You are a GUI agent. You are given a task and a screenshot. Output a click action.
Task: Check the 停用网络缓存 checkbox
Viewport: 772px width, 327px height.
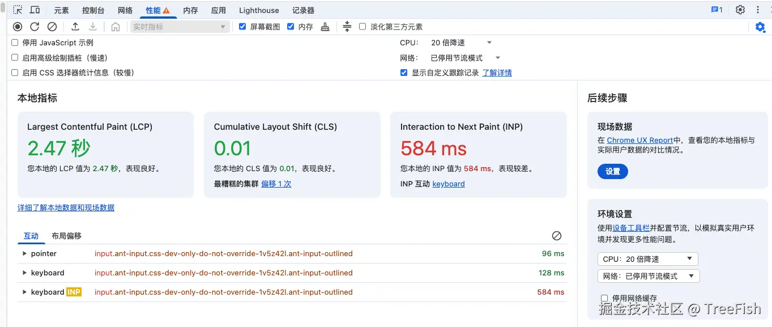pyautogui.click(x=604, y=298)
